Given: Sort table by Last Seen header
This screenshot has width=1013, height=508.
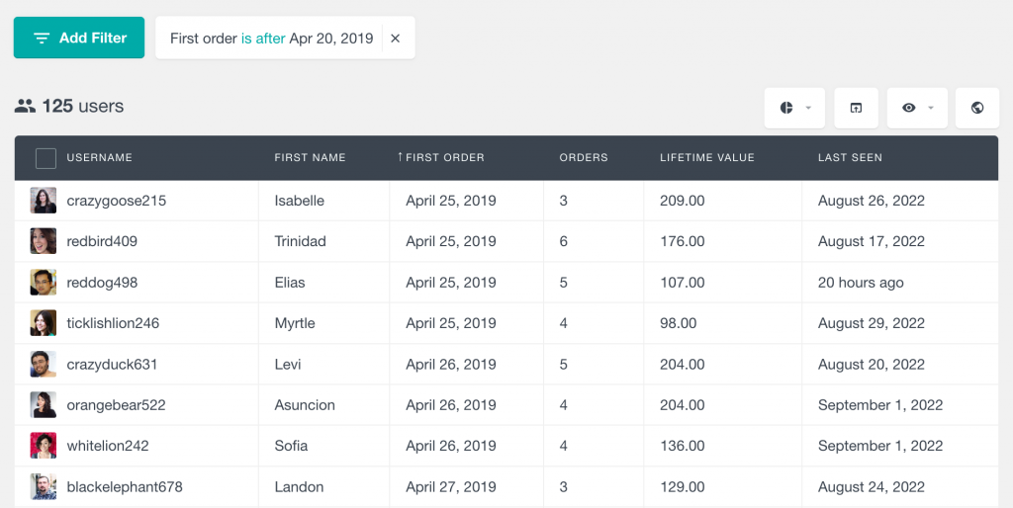Looking at the screenshot, I should tap(850, 158).
